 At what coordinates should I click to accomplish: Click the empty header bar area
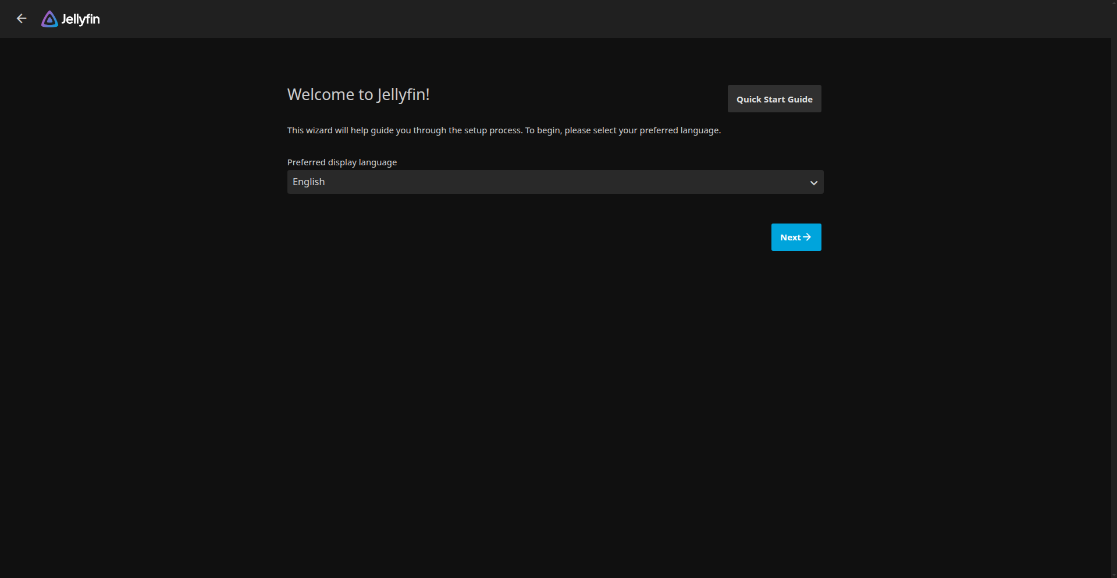pyautogui.click(x=582, y=19)
